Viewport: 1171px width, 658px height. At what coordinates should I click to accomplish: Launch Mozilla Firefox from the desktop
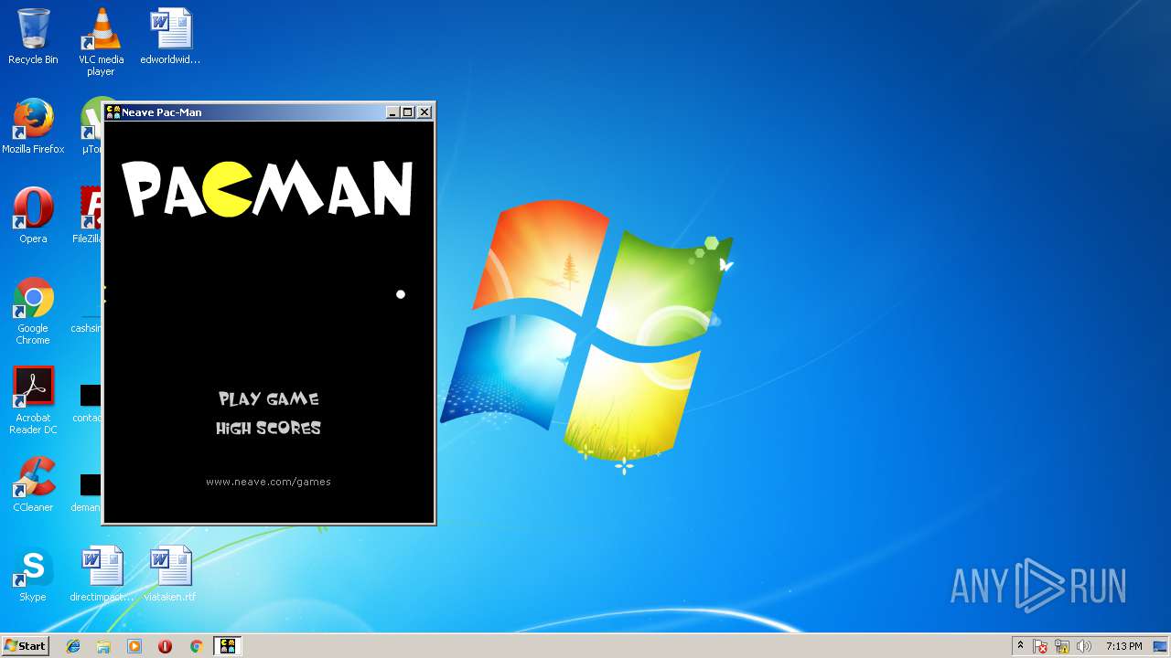coord(33,127)
